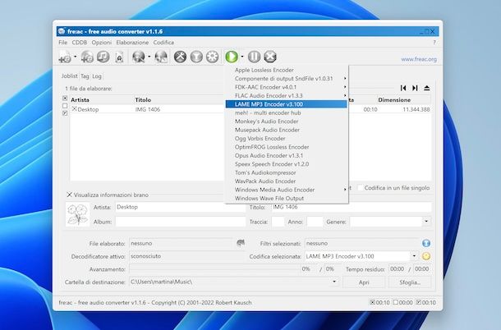This screenshot has height=330, width=501.
Task: Stop encoding with the X icon
Action: tap(270, 57)
